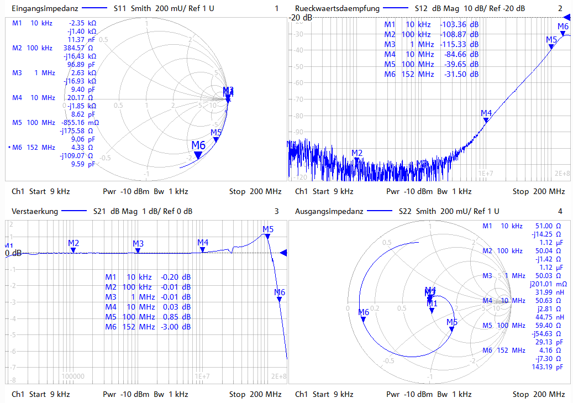
Task: Select the M5 100 MHz -855.16 mΩ readout in S11
Action: pos(55,123)
